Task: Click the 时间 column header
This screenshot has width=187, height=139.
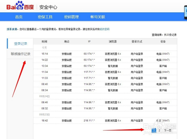Action: coord(45,41)
